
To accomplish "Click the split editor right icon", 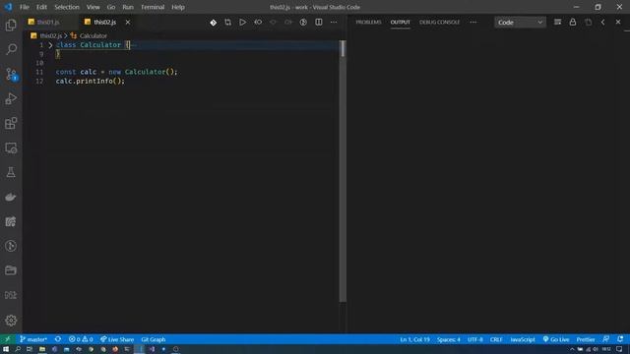I will click(319, 22).
